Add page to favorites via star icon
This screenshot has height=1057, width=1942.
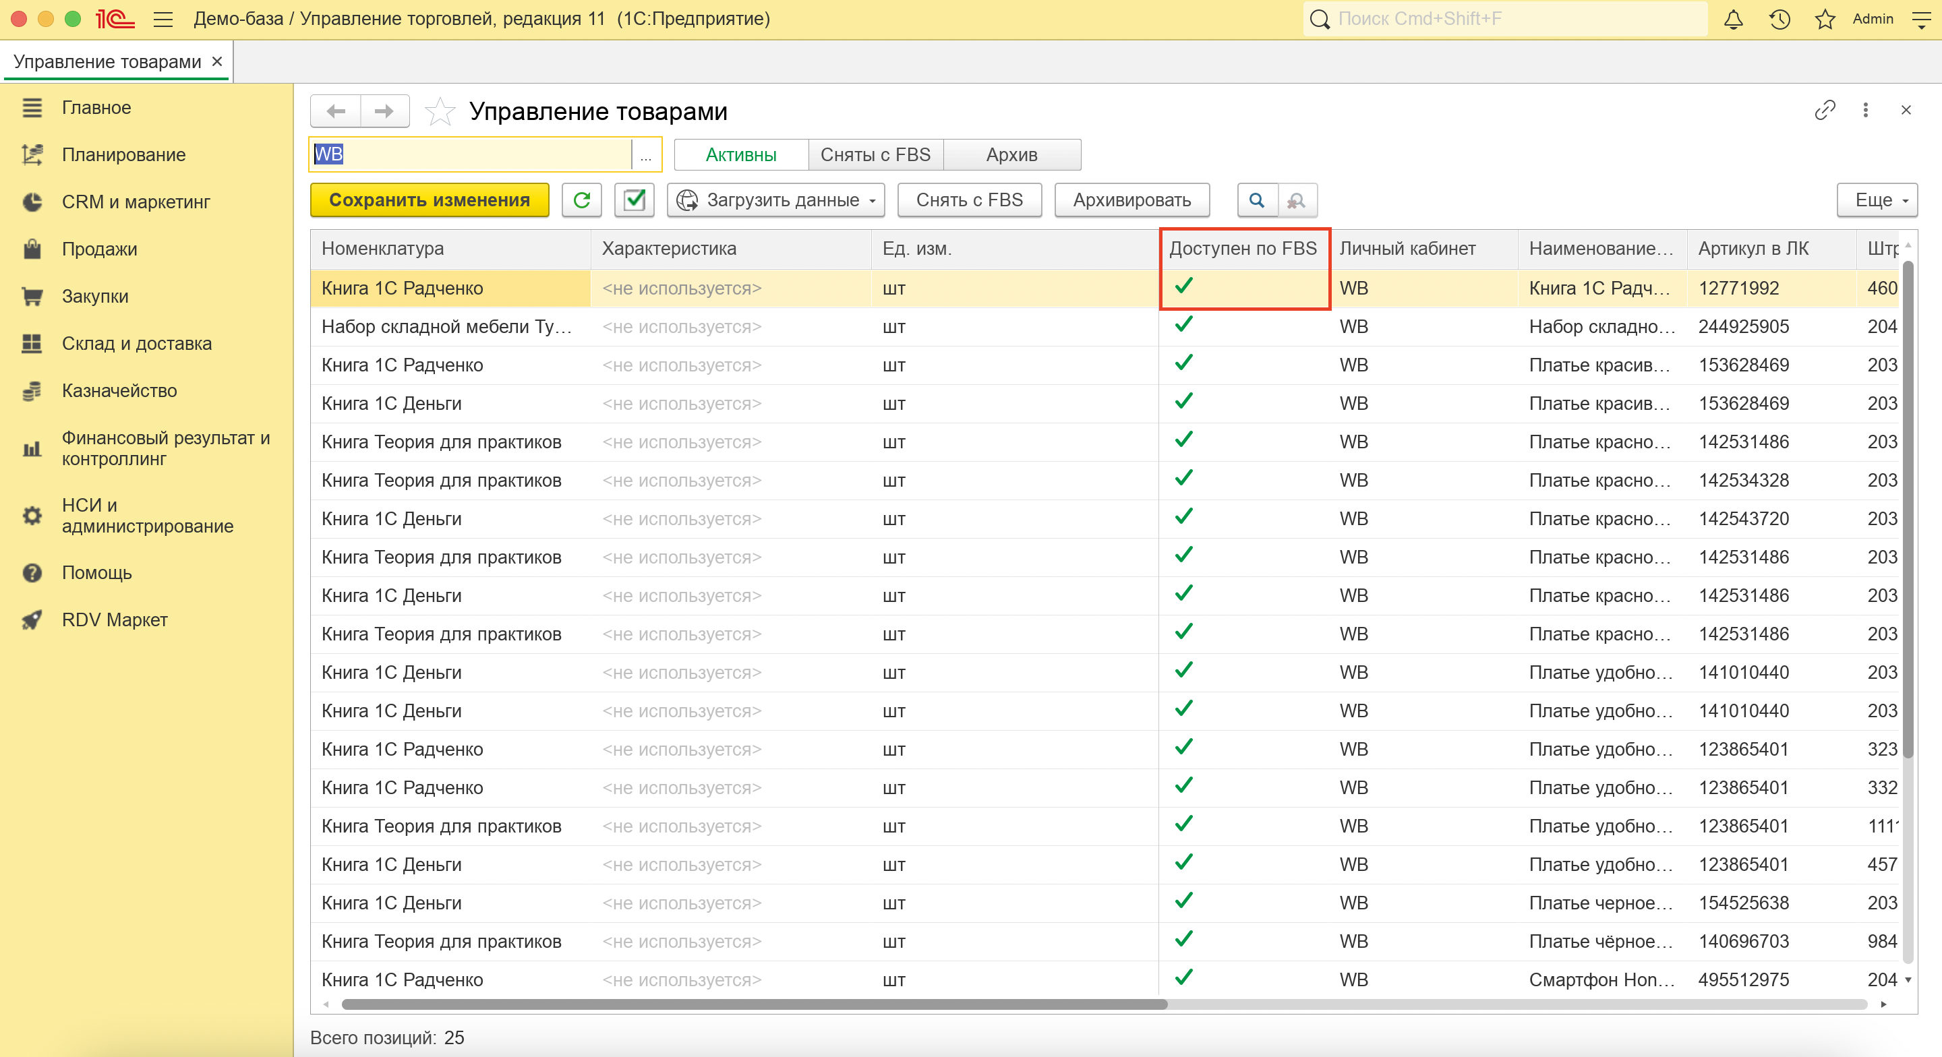440,112
